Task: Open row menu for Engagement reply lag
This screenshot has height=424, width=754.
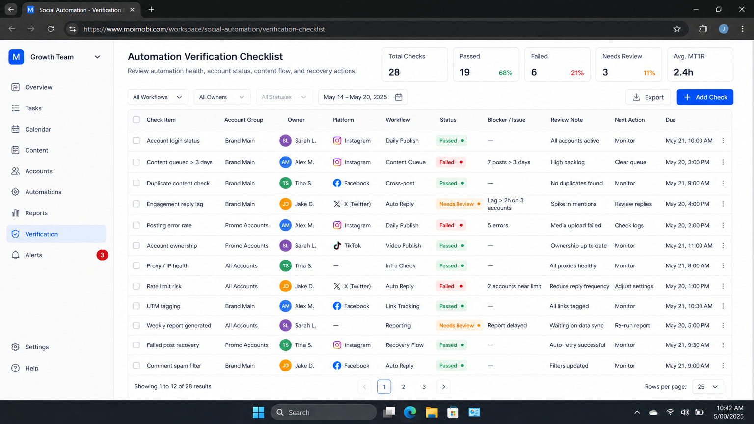Action: pyautogui.click(x=723, y=204)
